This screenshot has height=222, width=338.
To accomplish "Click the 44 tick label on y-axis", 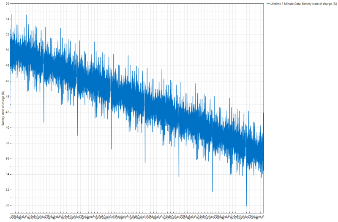I will point(7,97).
